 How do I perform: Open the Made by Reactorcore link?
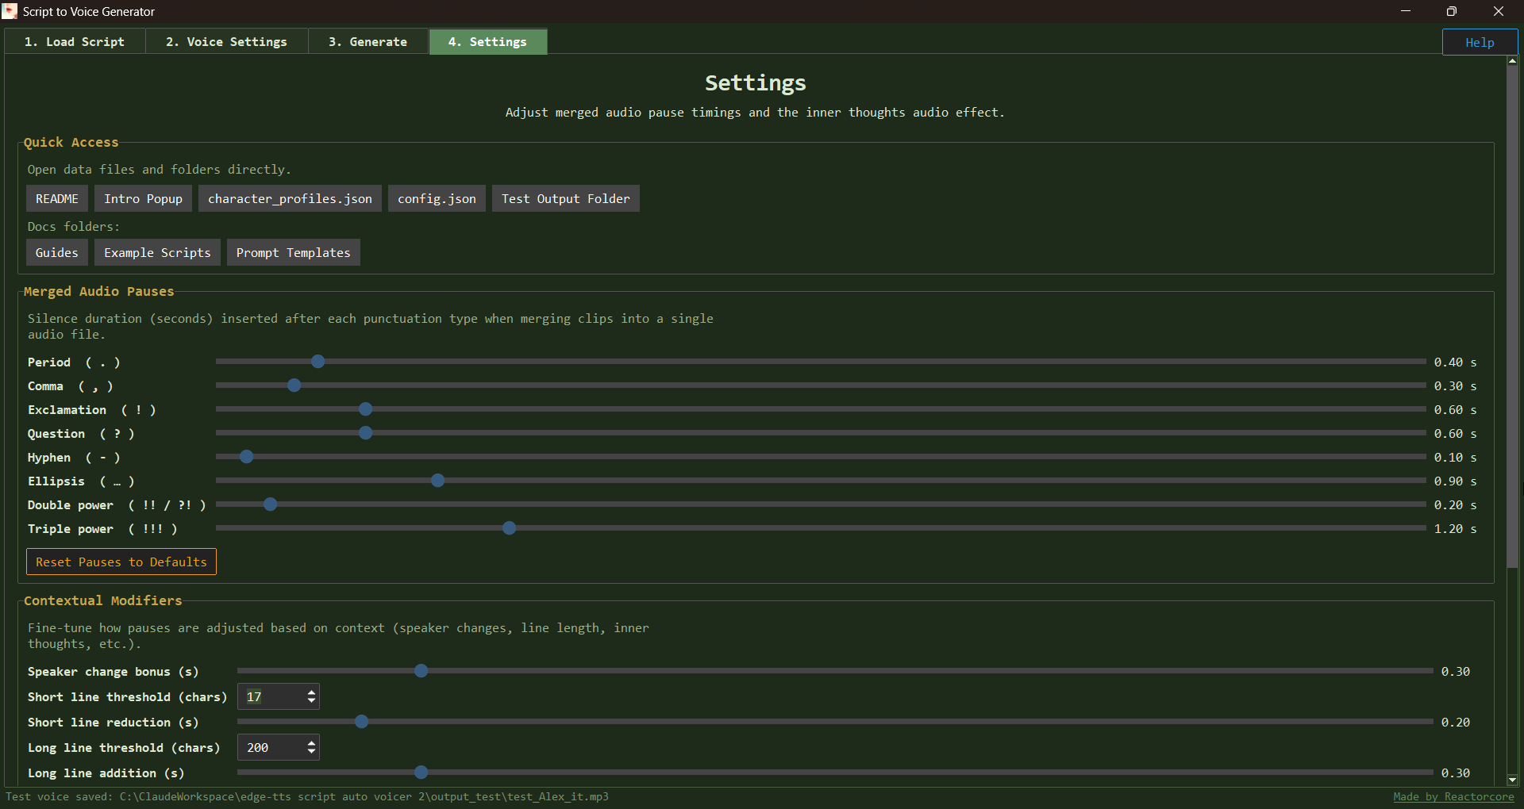pos(1453,797)
